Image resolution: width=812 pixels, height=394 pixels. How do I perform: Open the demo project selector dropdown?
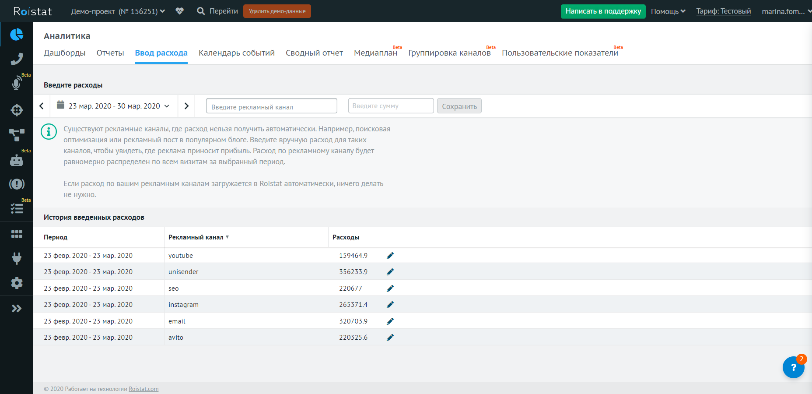pyautogui.click(x=118, y=11)
